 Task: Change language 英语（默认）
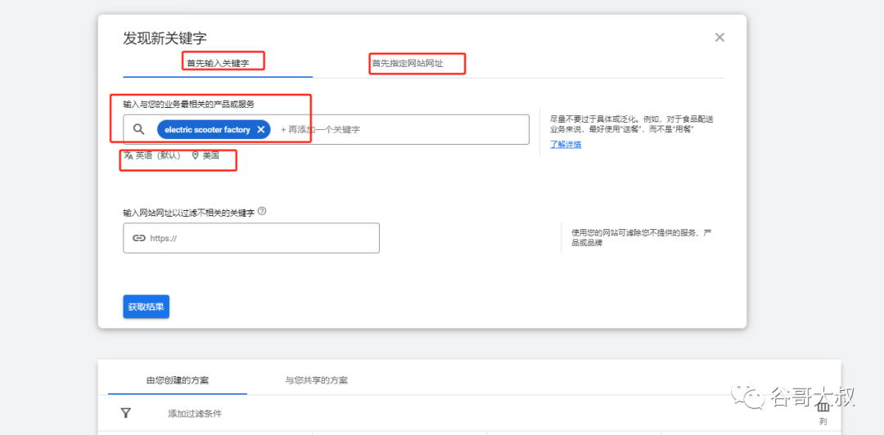[x=158, y=155]
